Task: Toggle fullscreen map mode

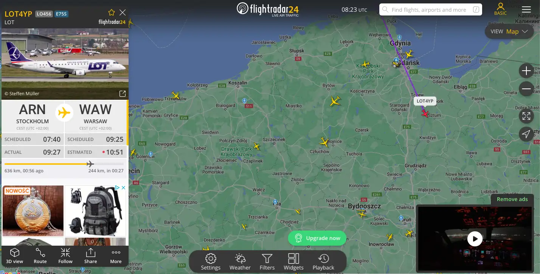Action: pos(526,116)
